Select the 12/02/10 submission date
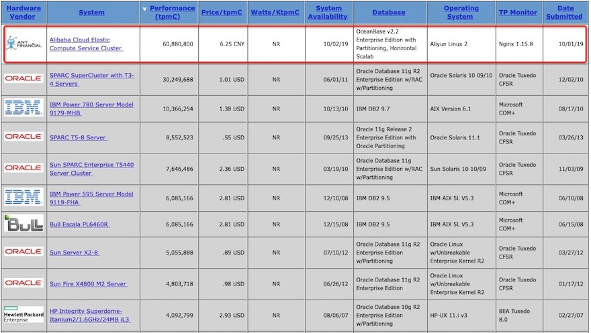 571,80
